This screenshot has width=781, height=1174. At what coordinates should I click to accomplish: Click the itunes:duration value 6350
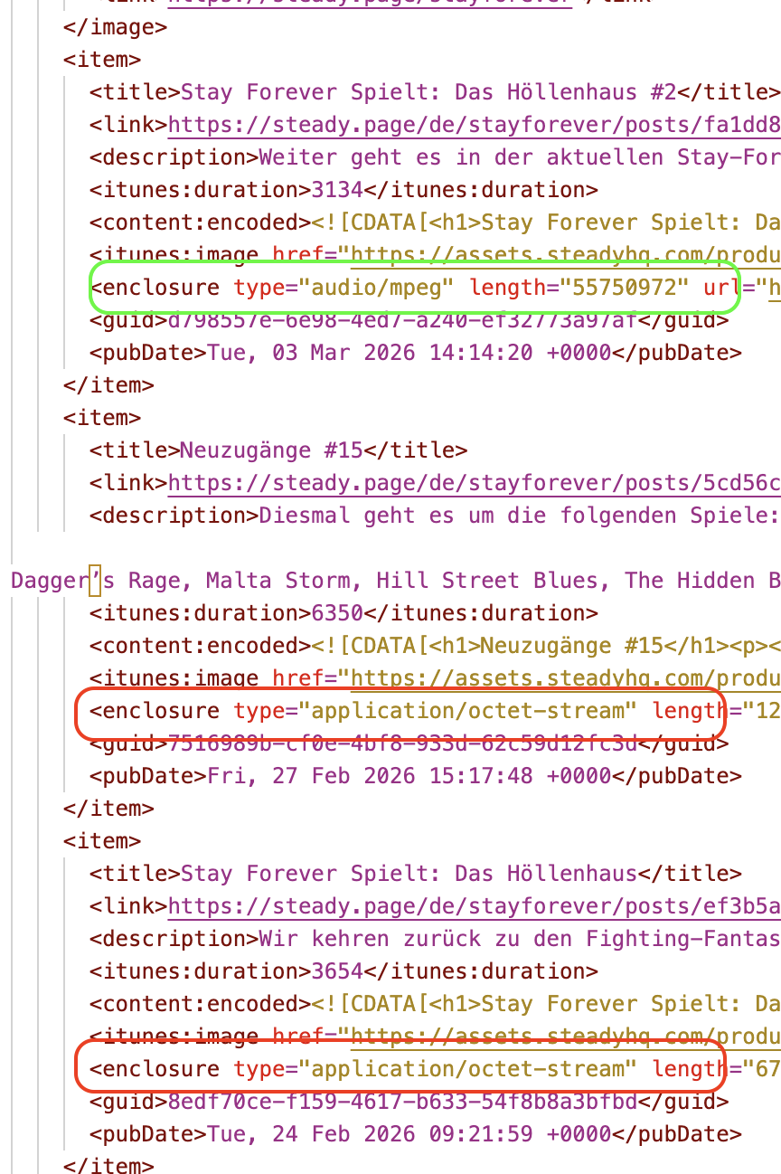pos(336,613)
